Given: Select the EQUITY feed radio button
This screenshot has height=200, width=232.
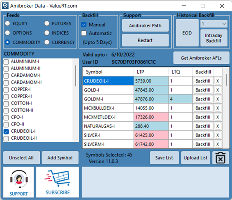Looking at the screenshot, I should pyautogui.click(x=7, y=23).
